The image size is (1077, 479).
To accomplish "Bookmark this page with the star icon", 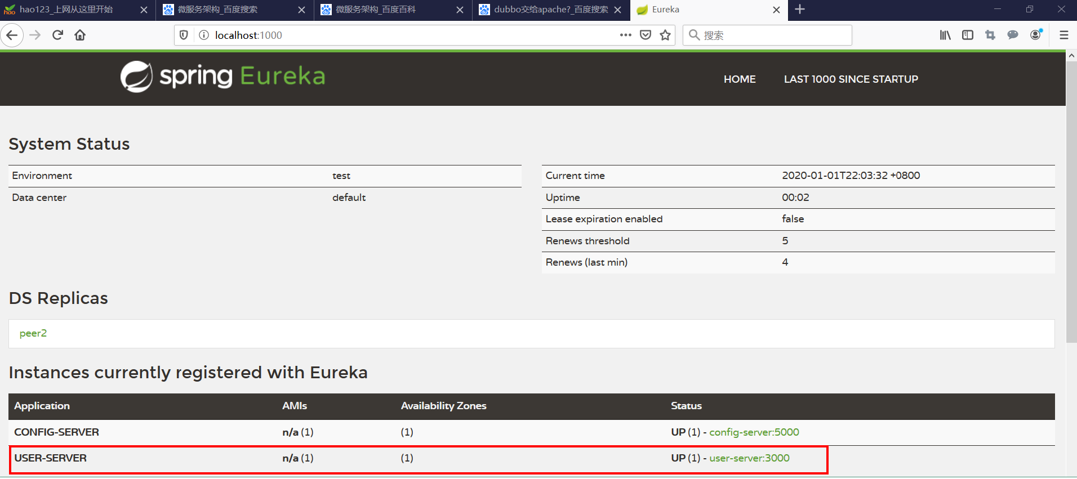I will coord(665,35).
